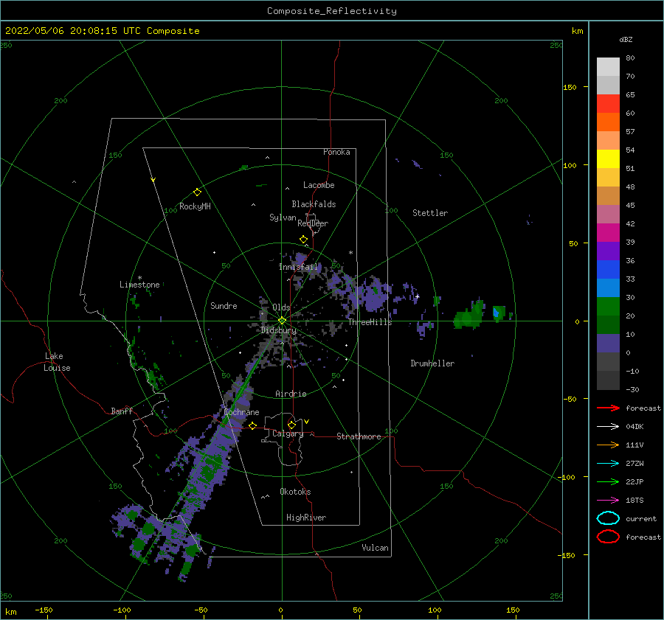This screenshot has height=620, width=664.
Task: Click the RedDeer city label
Action: coord(313,223)
